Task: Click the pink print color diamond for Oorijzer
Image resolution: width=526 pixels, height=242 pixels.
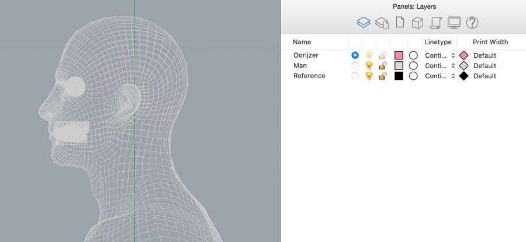Action: (x=463, y=55)
